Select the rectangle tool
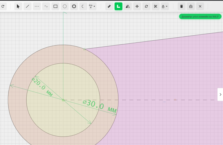 pyautogui.click(x=55, y=6)
